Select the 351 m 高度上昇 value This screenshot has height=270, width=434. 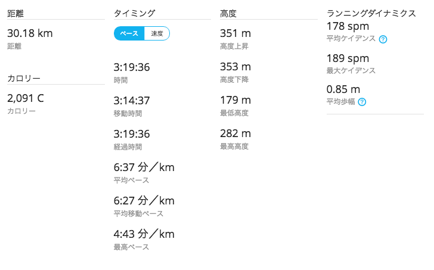click(x=235, y=33)
